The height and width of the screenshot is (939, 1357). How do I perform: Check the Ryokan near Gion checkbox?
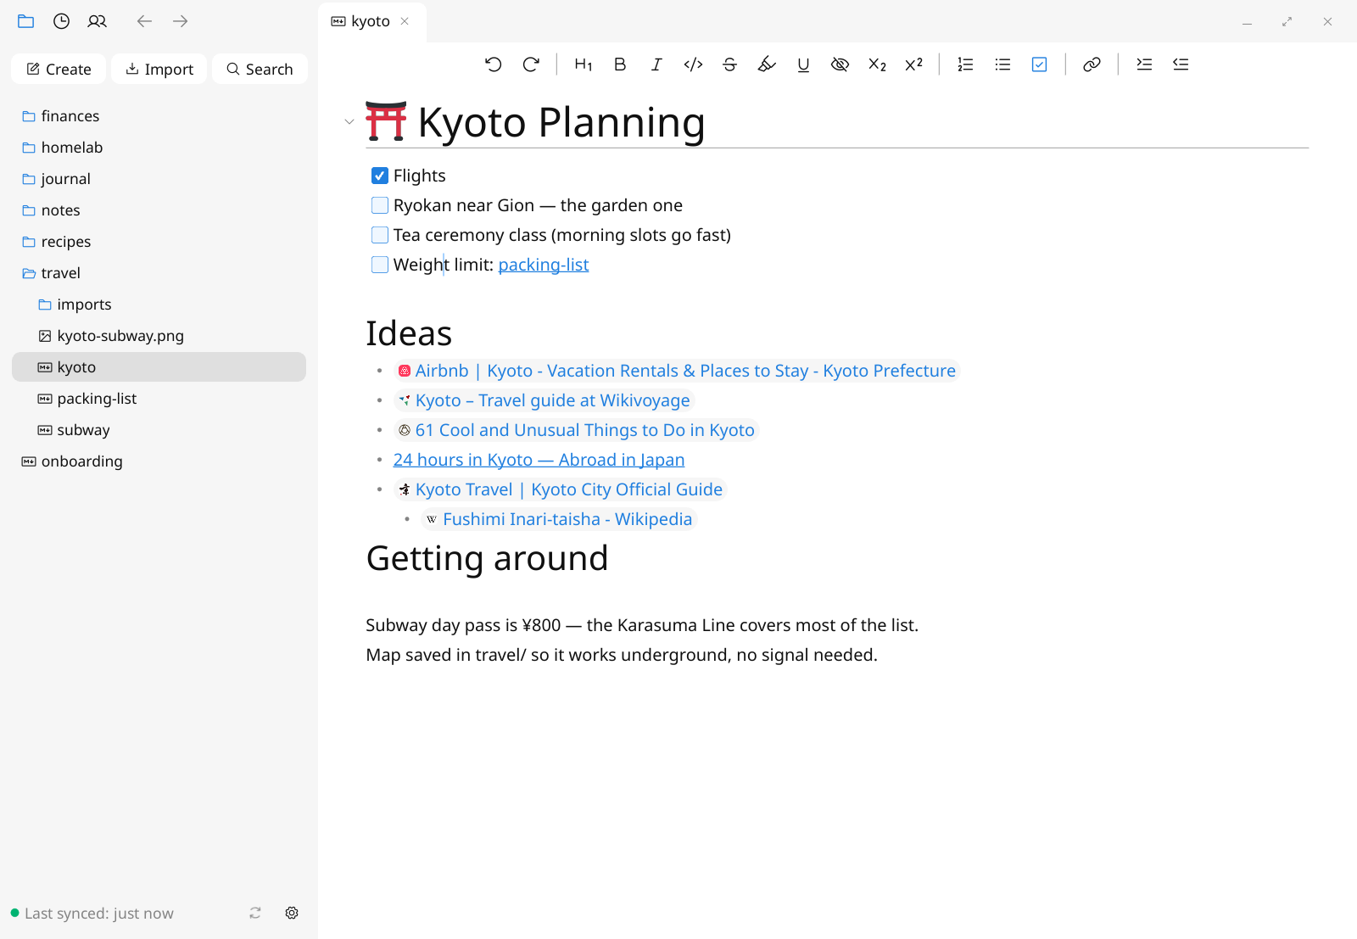pos(380,205)
